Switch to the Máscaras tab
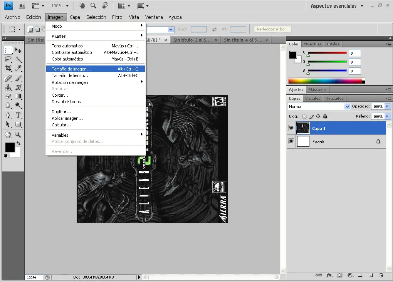 (x=317, y=89)
